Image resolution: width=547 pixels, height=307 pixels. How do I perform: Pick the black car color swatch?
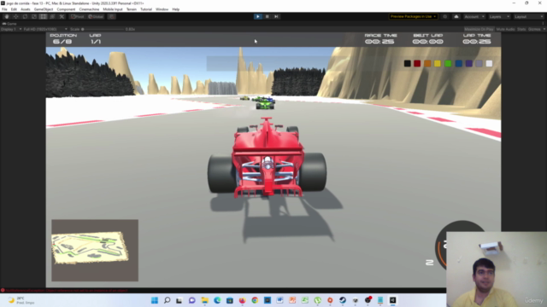(407, 63)
